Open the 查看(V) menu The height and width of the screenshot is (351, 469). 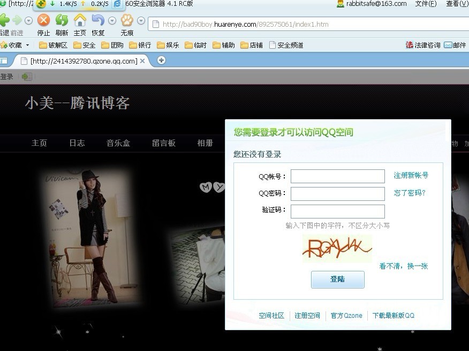pyautogui.click(x=457, y=4)
